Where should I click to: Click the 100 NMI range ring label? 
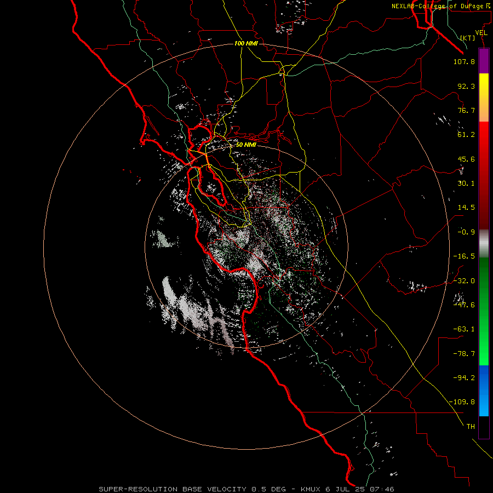pyautogui.click(x=246, y=43)
